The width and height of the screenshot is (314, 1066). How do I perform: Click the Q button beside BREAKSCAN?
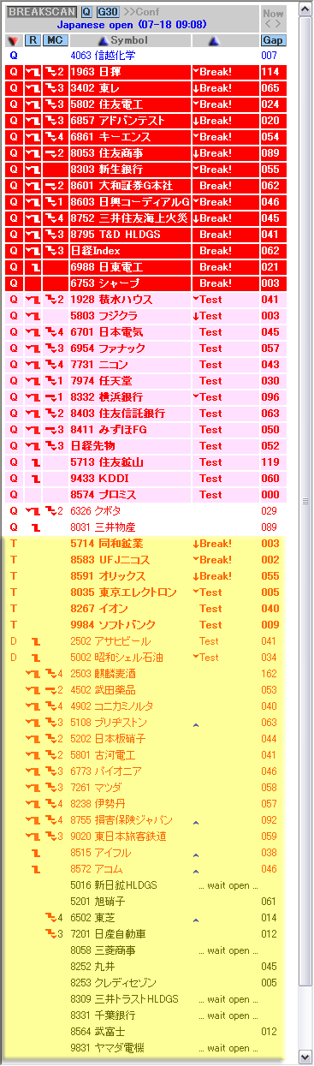pos(86,12)
